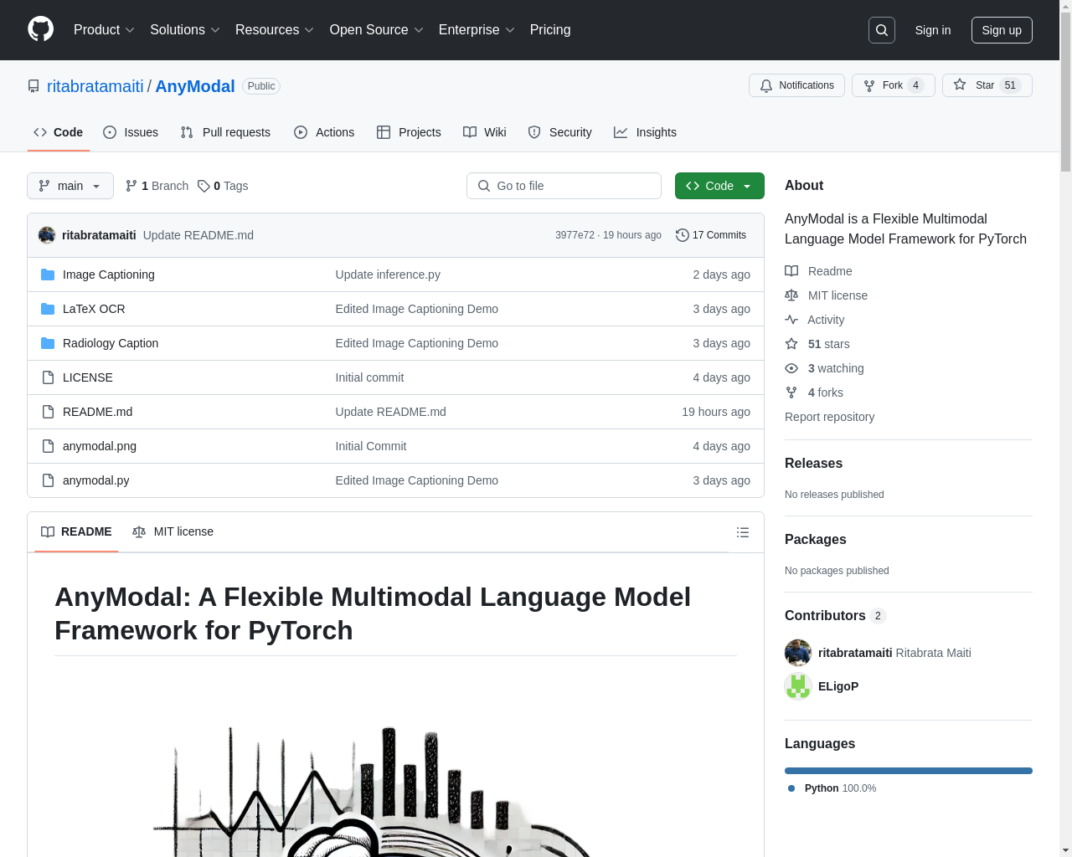Screen dimensions: 1072x857
Task: Open the Pull requests tab
Action: (x=225, y=132)
